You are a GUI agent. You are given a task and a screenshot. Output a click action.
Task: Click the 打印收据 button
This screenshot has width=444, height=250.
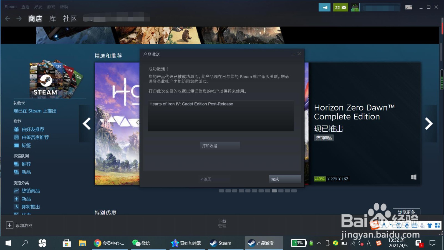(220, 146)
